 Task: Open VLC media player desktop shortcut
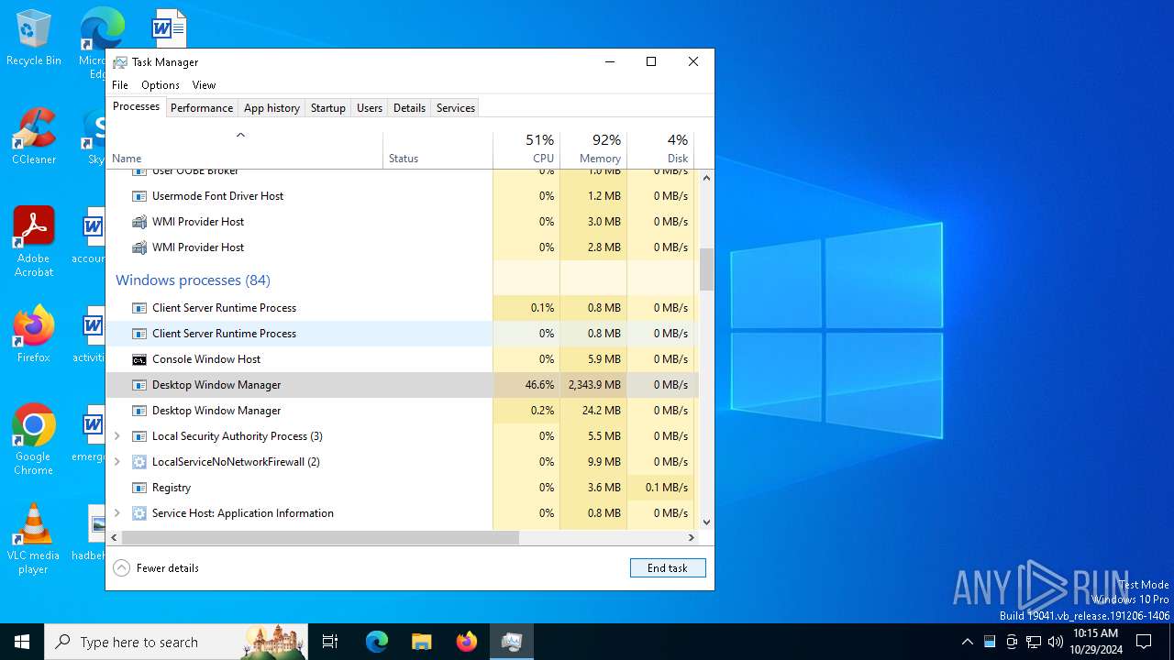point(34,539)
